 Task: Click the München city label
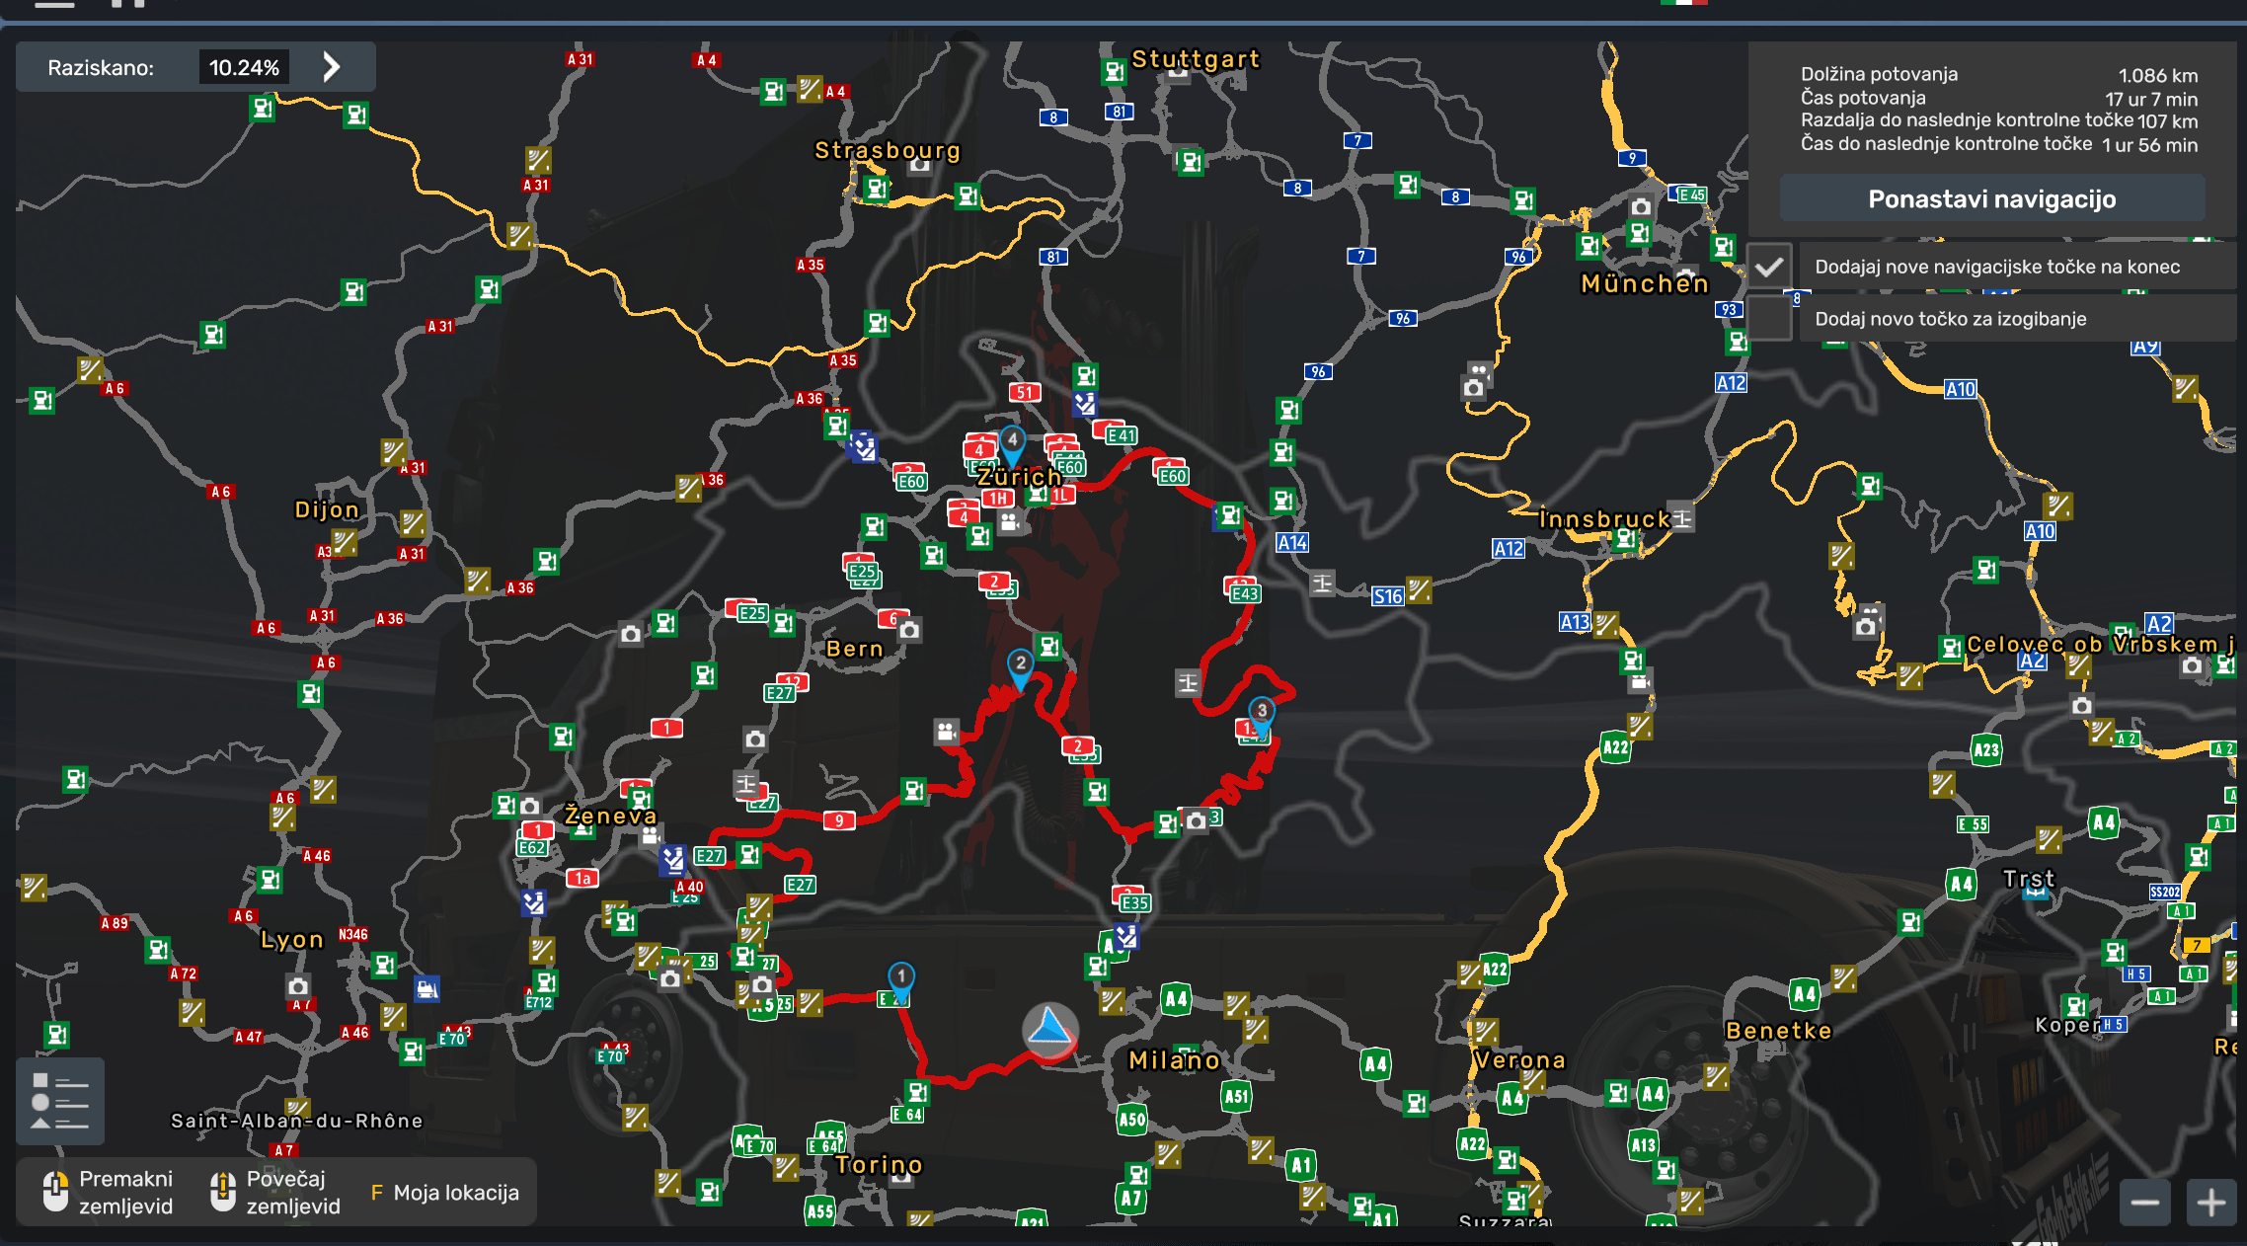1645,284
